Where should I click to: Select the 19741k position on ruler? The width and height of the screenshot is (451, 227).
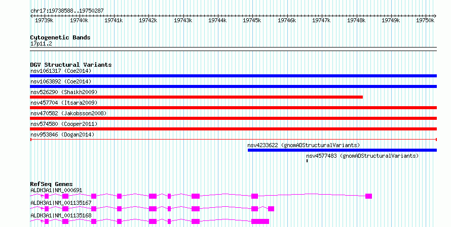[114, 20]
